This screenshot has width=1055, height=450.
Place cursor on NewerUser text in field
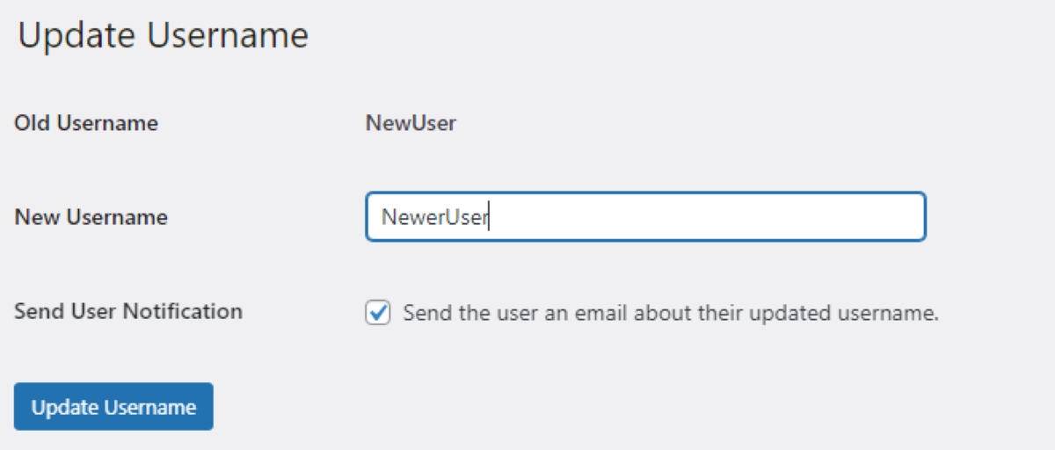433,217
